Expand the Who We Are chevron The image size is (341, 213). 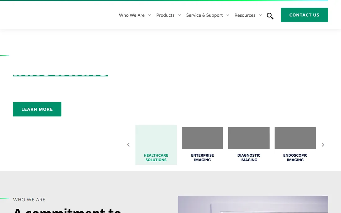tap(150, 15)
